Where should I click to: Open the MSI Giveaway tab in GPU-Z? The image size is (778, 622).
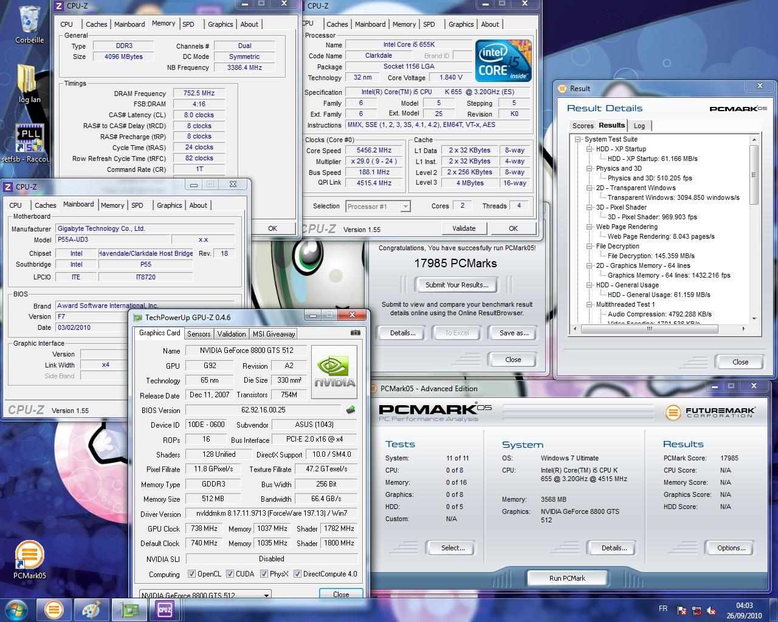coord(274,334)
